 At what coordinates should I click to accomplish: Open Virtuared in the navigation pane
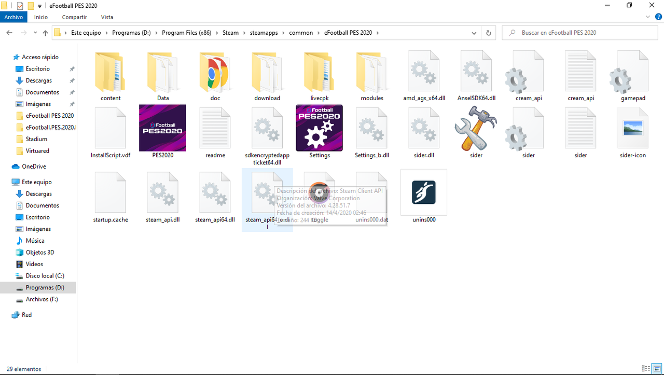point(37,151)
